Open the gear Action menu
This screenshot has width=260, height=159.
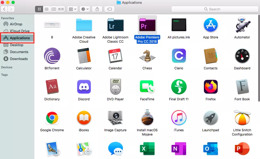point(85,9)
